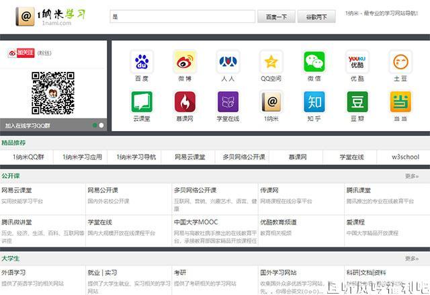Open the w3school recommended tab
Screen dimensions: 430x295
(x=405, y=157)
